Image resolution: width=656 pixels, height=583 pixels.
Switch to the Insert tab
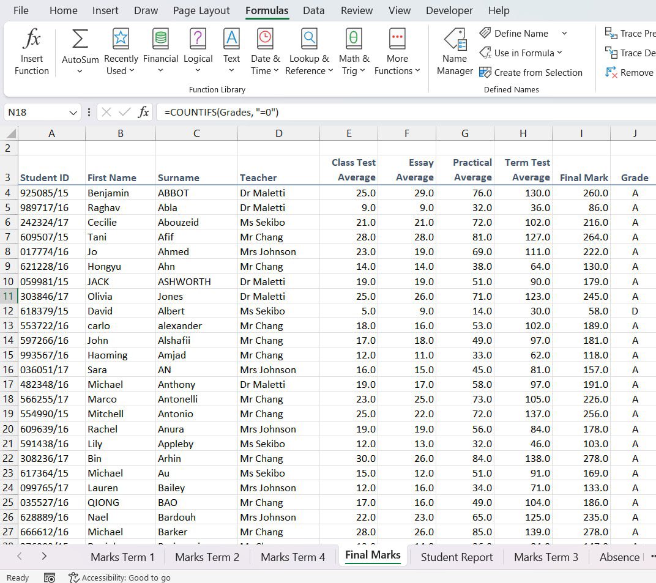pyautogui.click(x=105, y=10)
